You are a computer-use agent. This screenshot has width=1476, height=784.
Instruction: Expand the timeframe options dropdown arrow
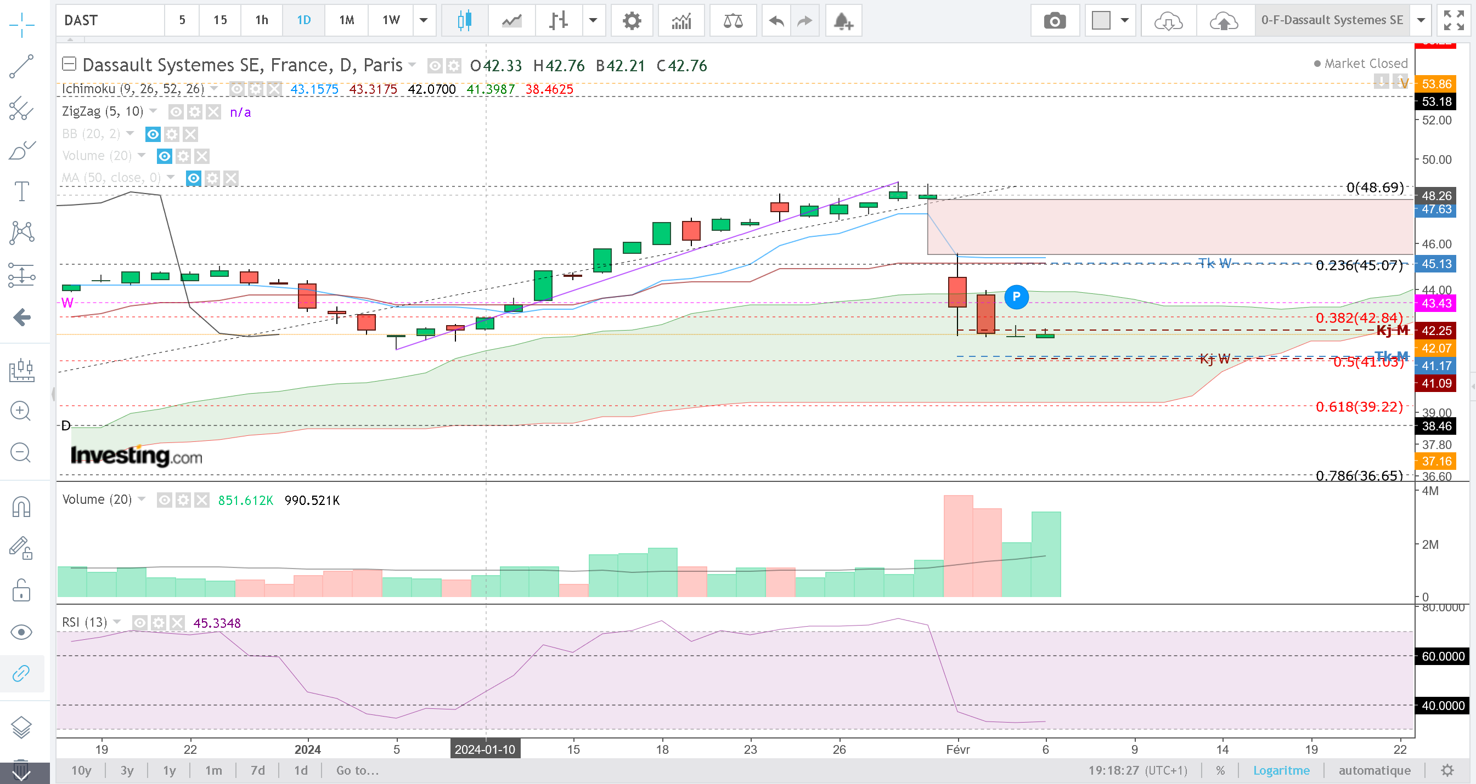[x=424, y=21]
